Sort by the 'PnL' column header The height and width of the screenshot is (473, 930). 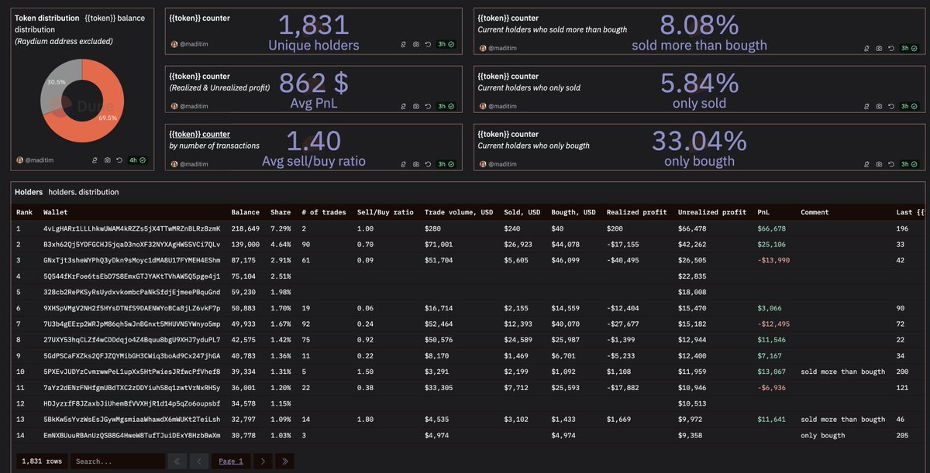tap(764, 212)
